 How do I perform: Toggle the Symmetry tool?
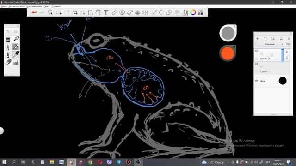pos(145,12)
